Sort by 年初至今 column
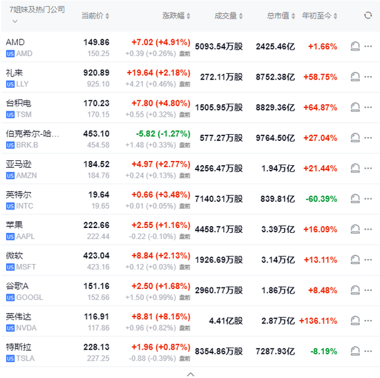Image resolution: width=380 pixels, height=378 pixels. point(319,16)
